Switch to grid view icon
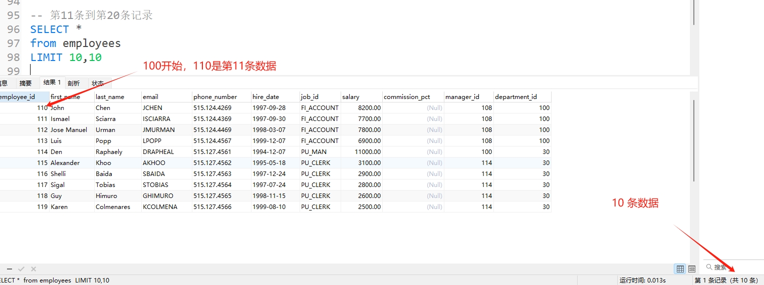 coord(680,269)
